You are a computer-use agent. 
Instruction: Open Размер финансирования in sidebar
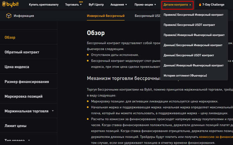click(27, 82)
